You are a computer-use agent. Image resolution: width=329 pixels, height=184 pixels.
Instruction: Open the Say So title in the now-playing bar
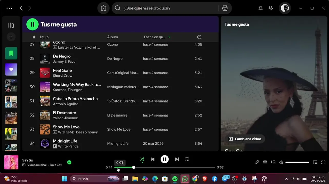[28, 160]
